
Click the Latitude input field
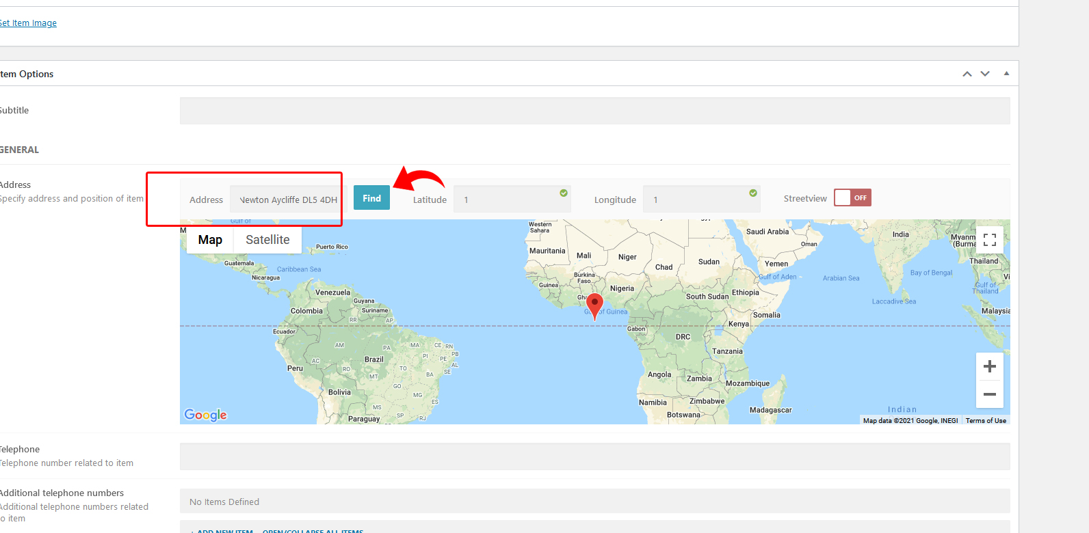click(x=512, y=200)
